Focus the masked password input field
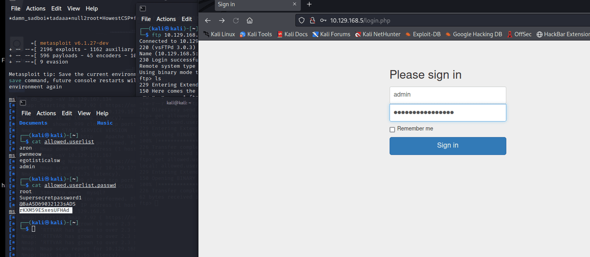The height and width of the screenshot is (257, 590). (448, 113)
